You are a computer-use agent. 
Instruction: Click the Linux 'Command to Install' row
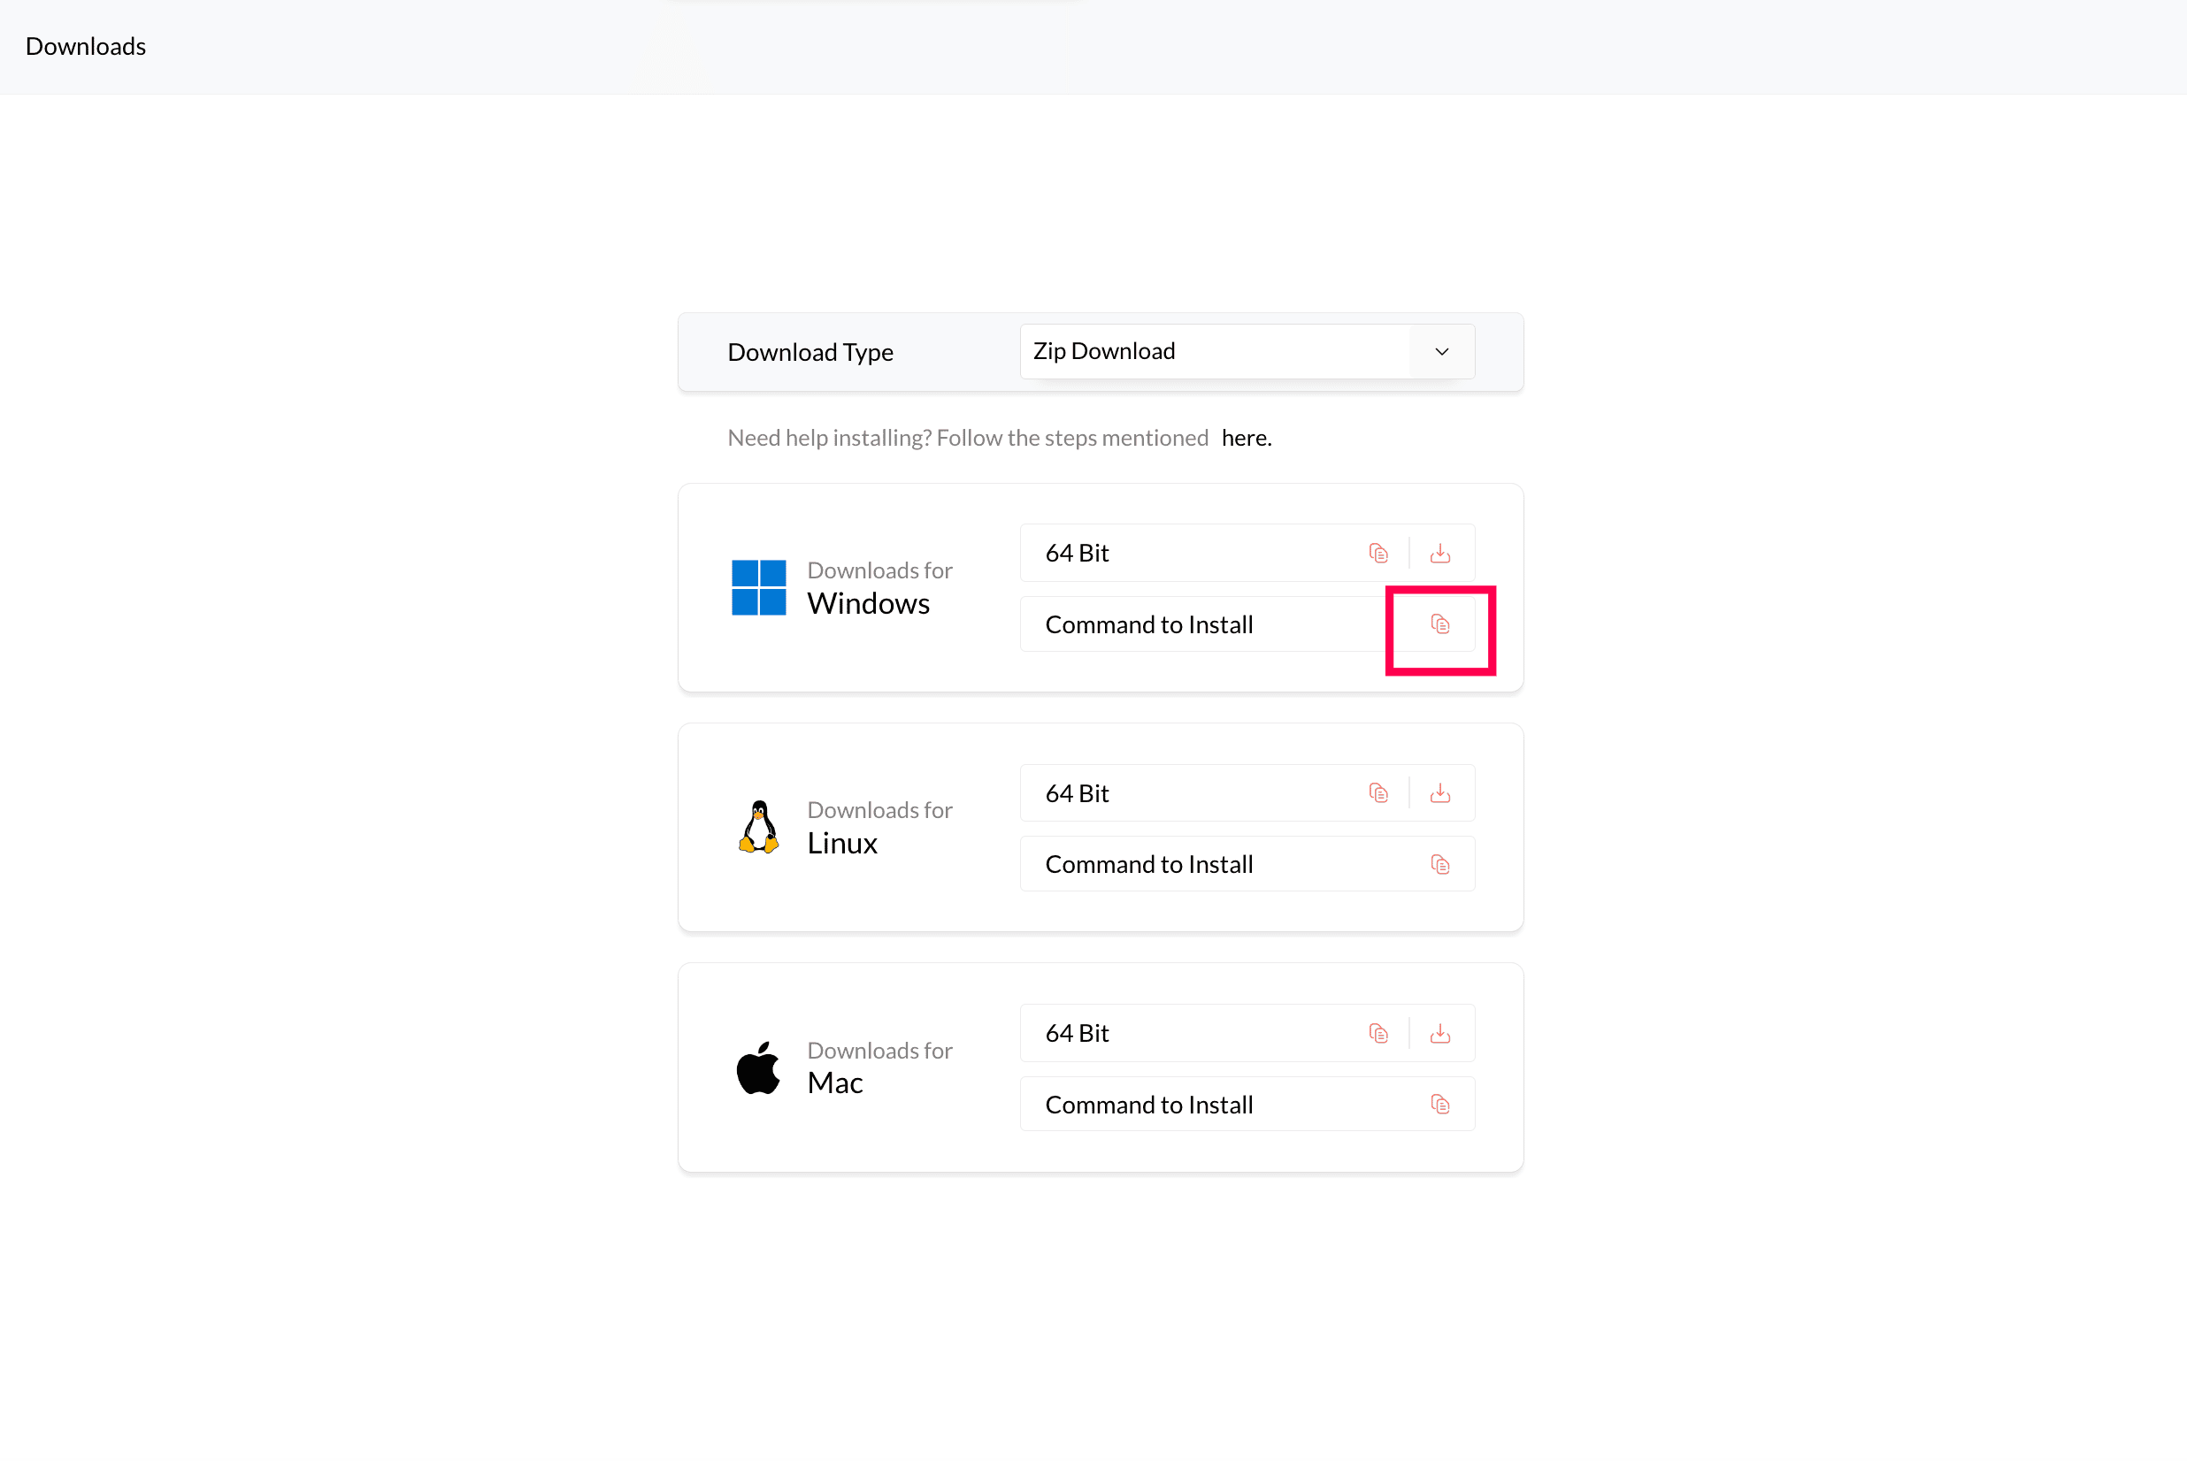tap(1149, 865)
